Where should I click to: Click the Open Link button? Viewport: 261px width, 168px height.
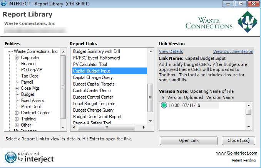pyautogui.click(x=189, y=141)
